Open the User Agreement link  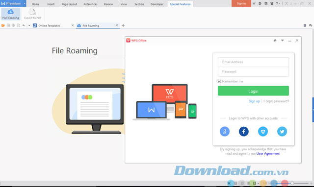[x=268, y=154]
